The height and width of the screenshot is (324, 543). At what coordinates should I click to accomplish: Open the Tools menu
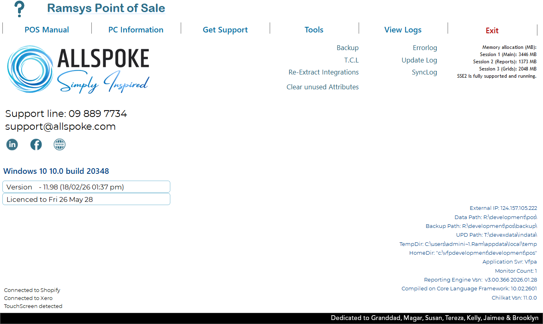(314, 30)
